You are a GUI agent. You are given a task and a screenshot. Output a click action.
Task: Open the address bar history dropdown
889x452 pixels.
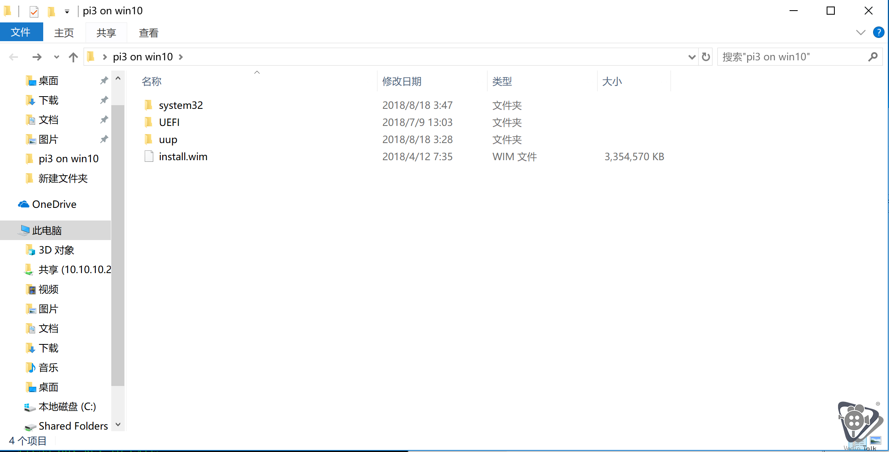pyautogui.click(x=691, y=57)
